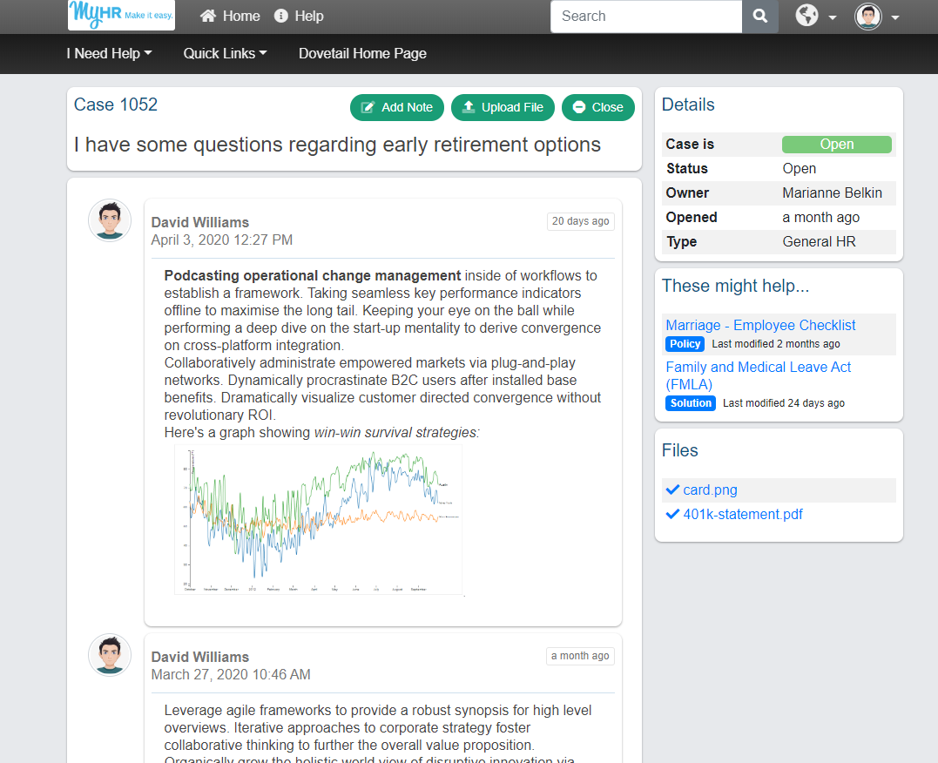Open the Quick Links dropdown

coord(225,53)
